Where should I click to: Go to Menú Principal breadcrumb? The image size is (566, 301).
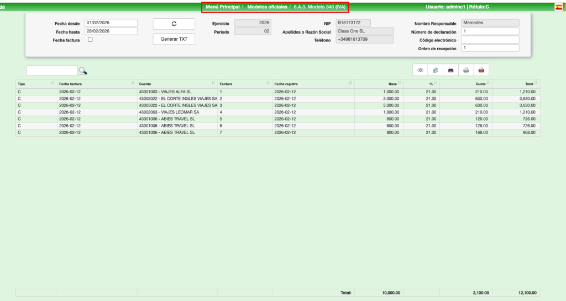(222, 7)
